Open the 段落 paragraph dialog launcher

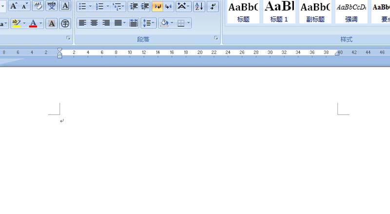pos(216,38)
